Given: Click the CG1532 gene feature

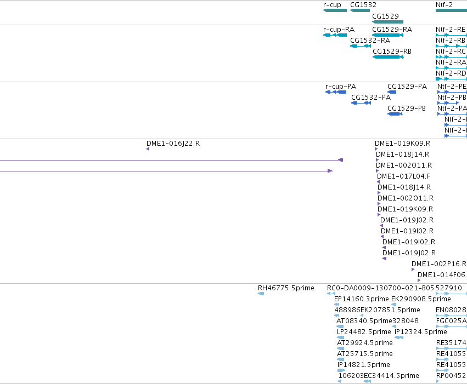Looking at the screenshot, I should (x=360, y=10).
